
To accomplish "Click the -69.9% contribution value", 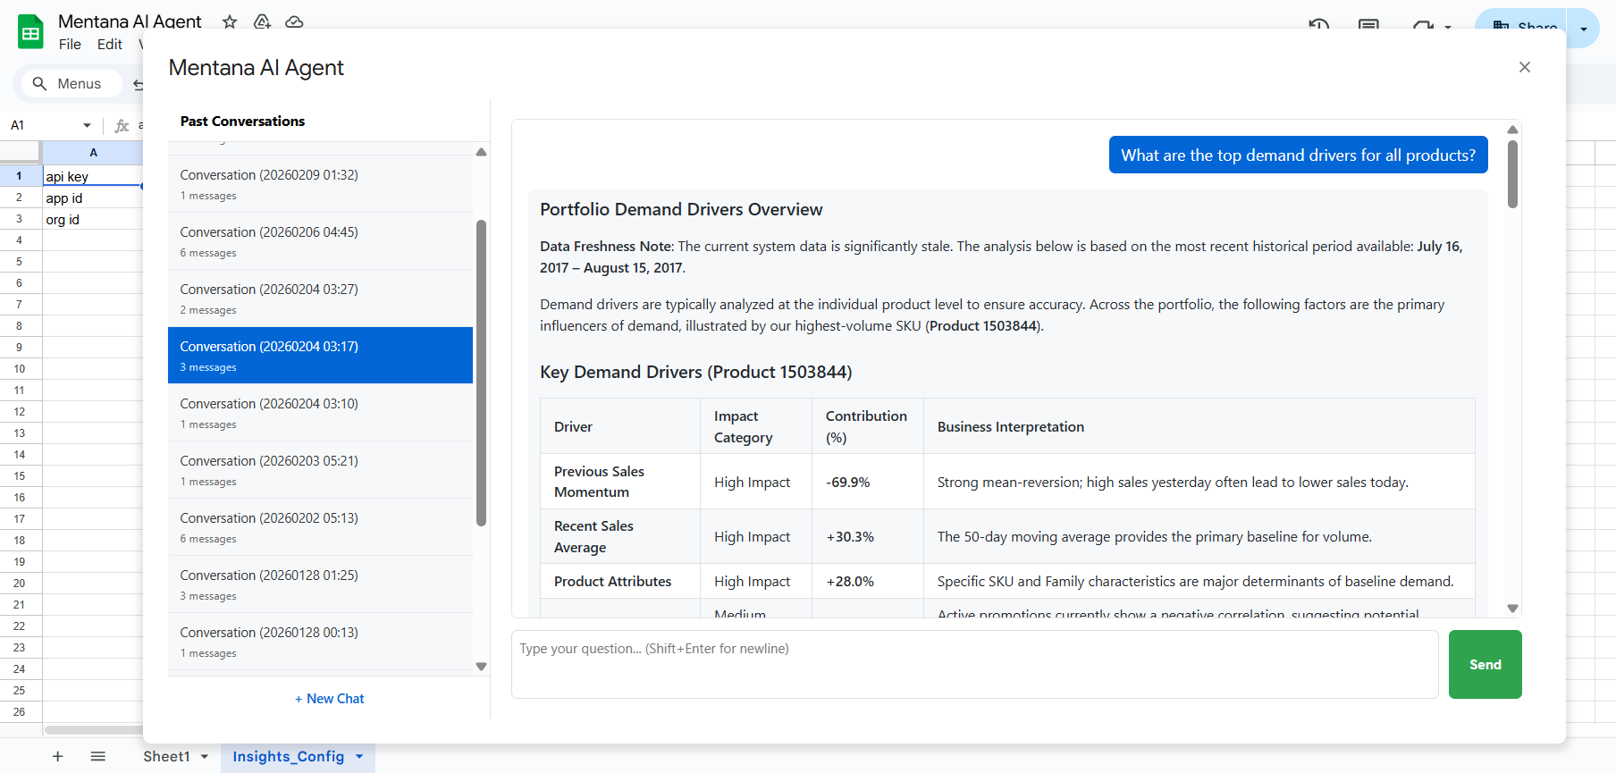I will pyautogui.click(x=847, y=482).
